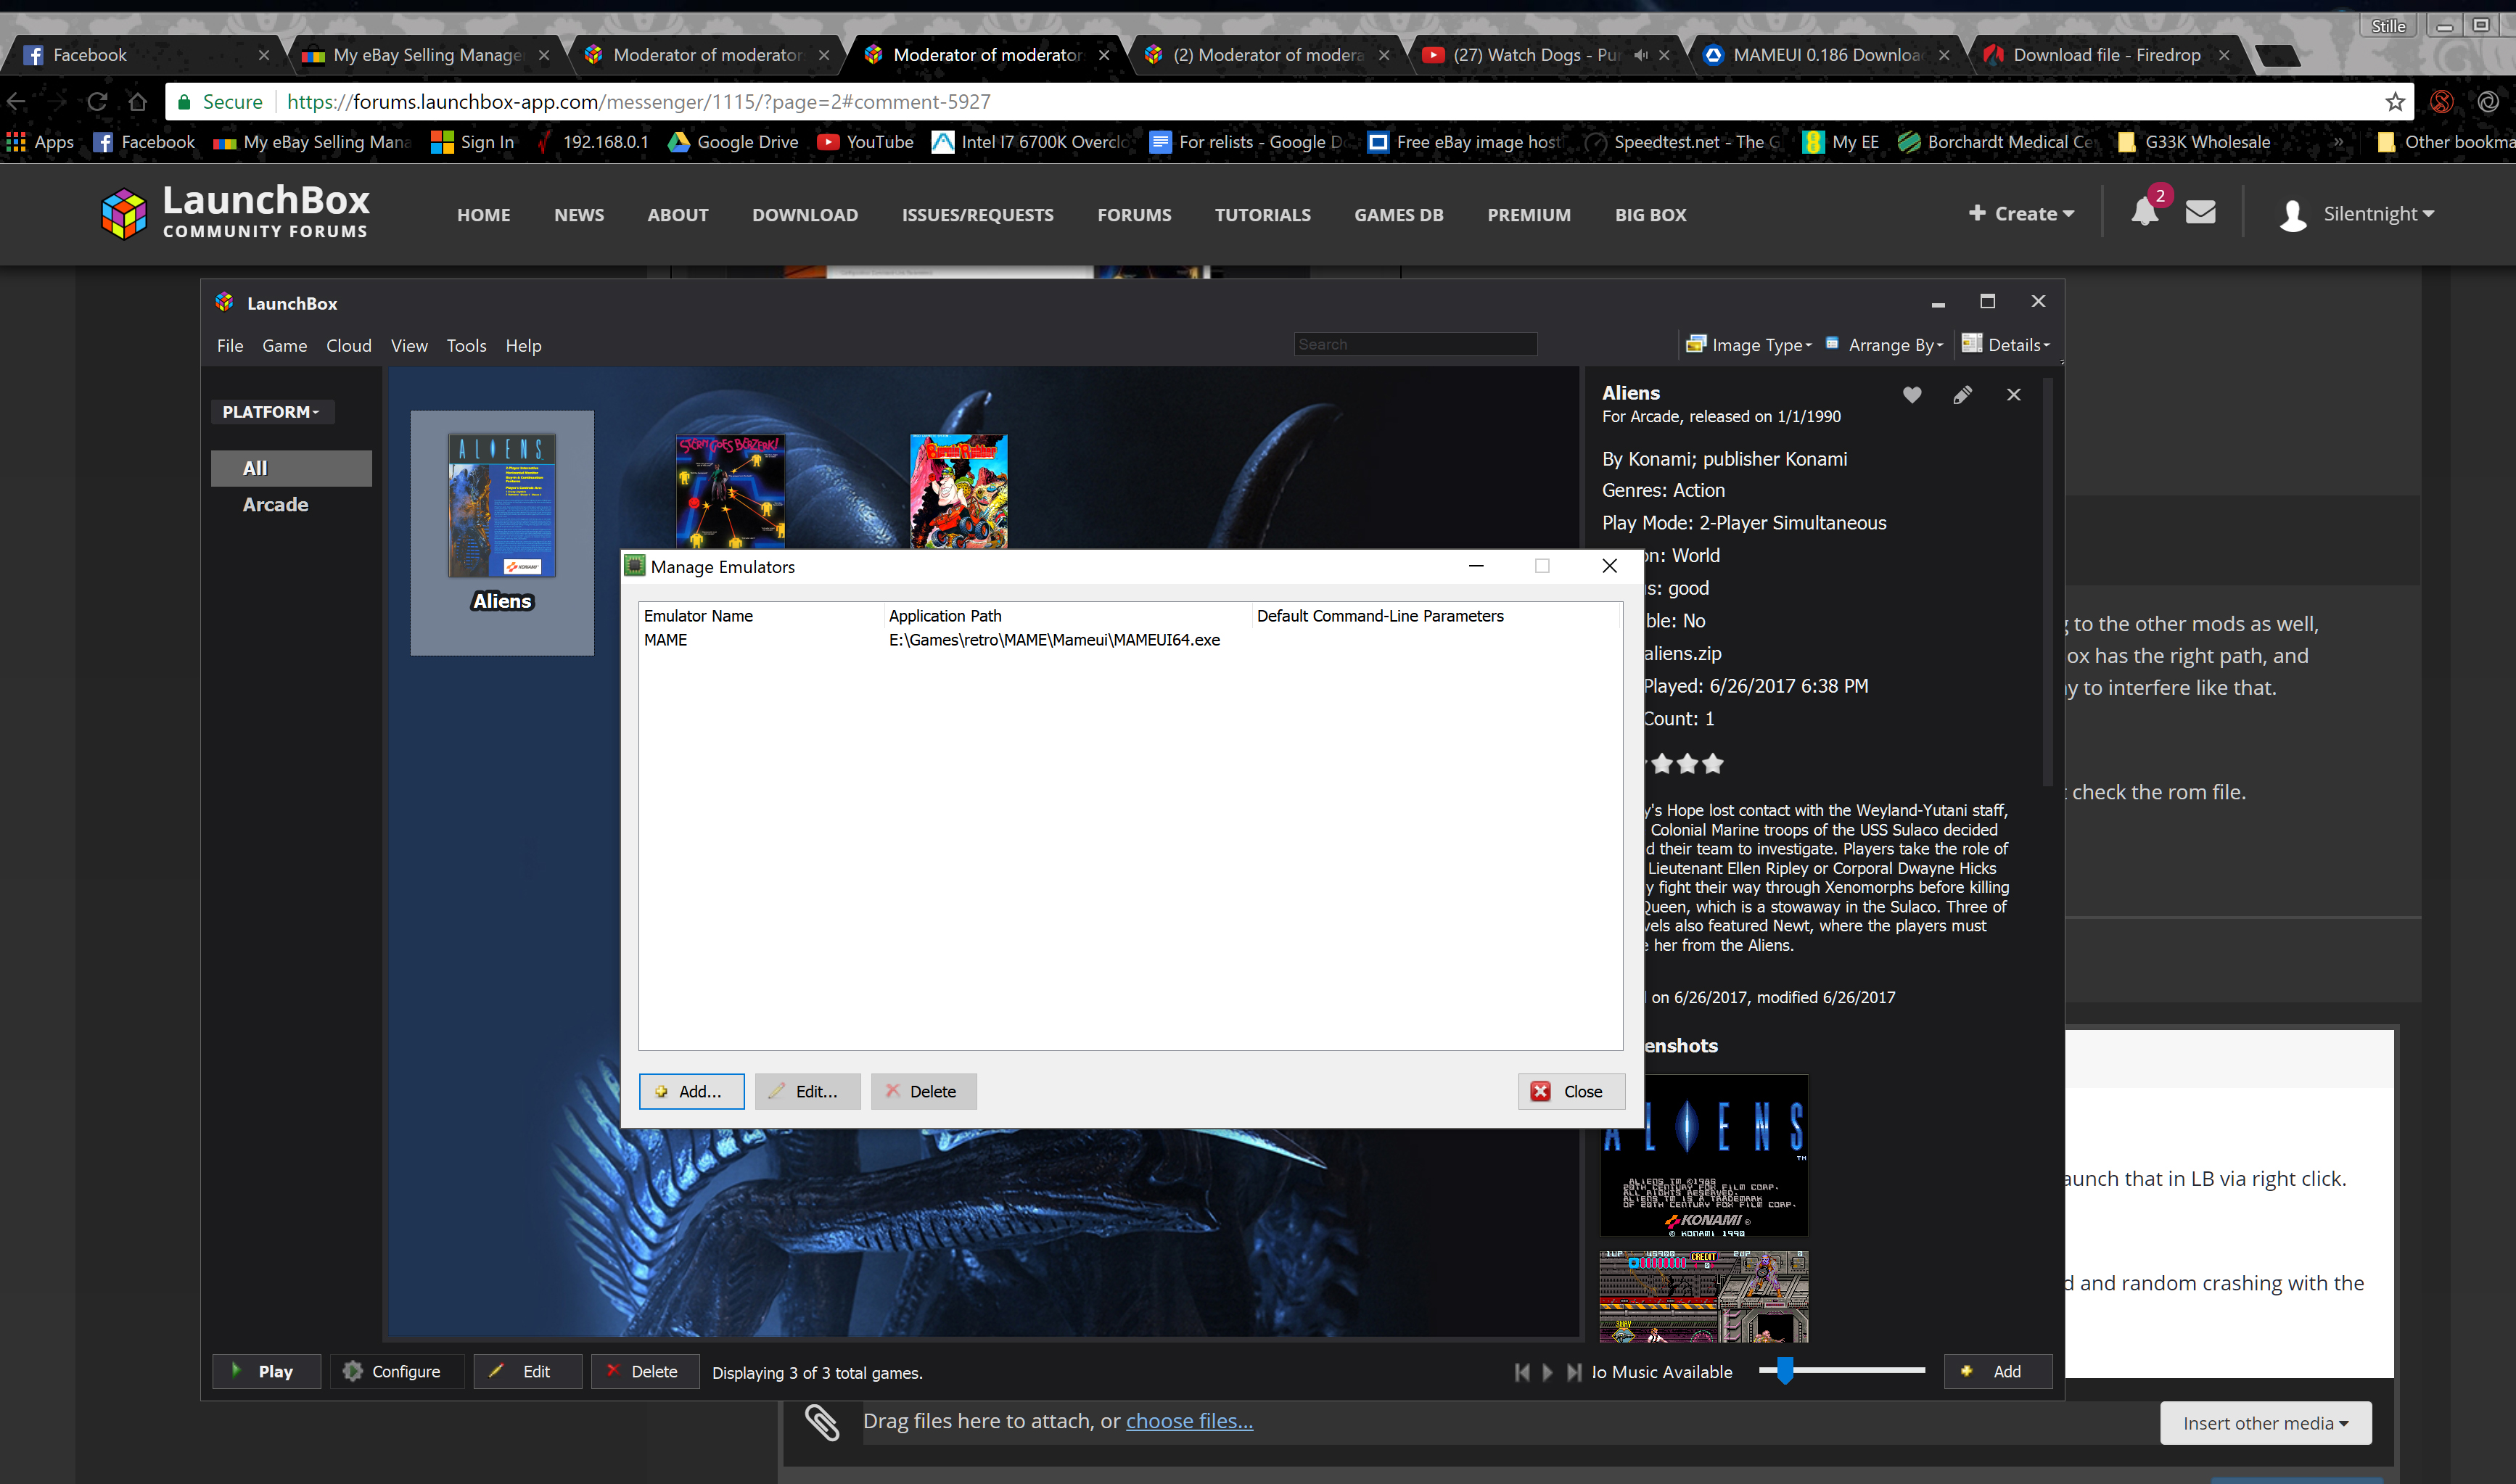Click Configure button in LaunchBox
2516x1484 pixels.
click(396, 1372)
